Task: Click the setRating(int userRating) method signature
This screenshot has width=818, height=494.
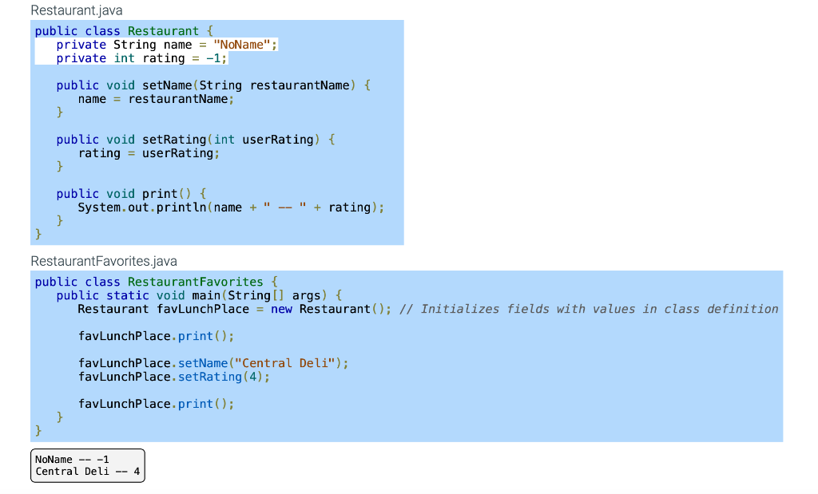Action: pos(196,140)
